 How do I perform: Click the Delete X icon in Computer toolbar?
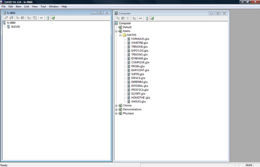[128, 18]
